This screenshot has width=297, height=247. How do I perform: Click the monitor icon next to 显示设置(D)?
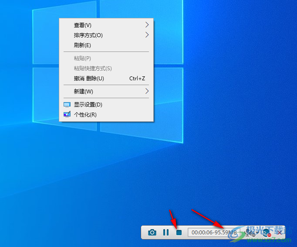[67, 105]
